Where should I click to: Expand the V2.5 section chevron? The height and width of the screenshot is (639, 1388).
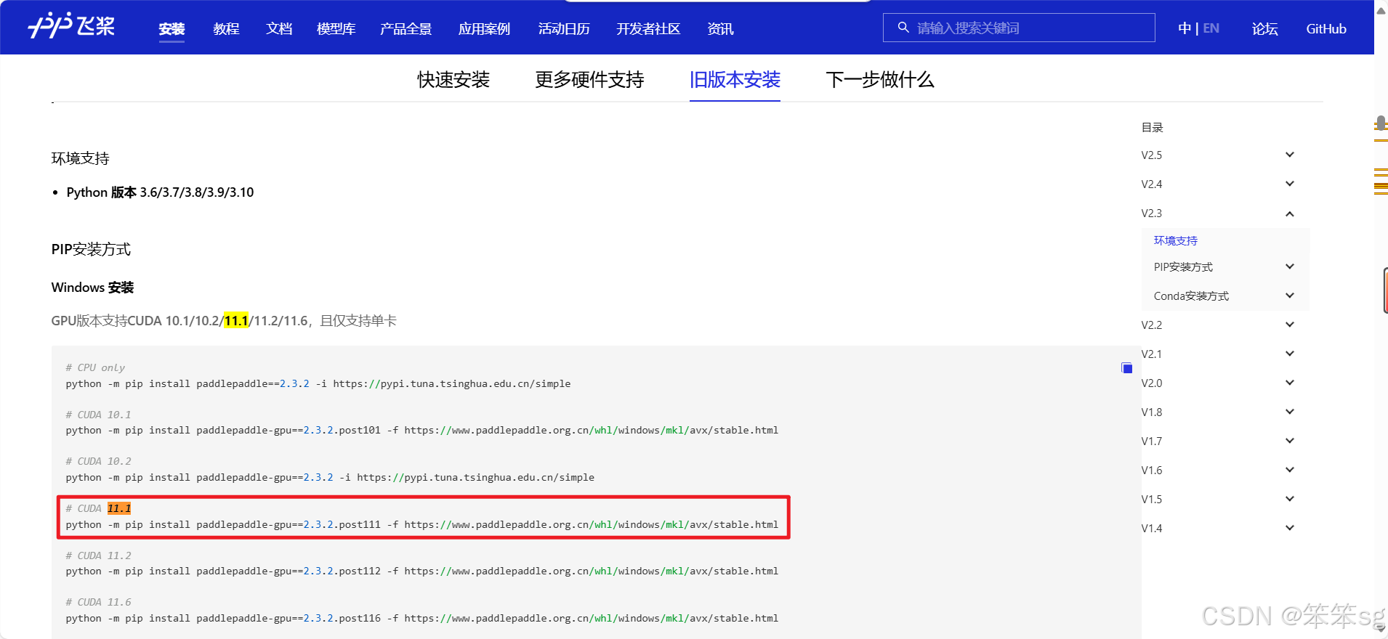pos(1290,155)
